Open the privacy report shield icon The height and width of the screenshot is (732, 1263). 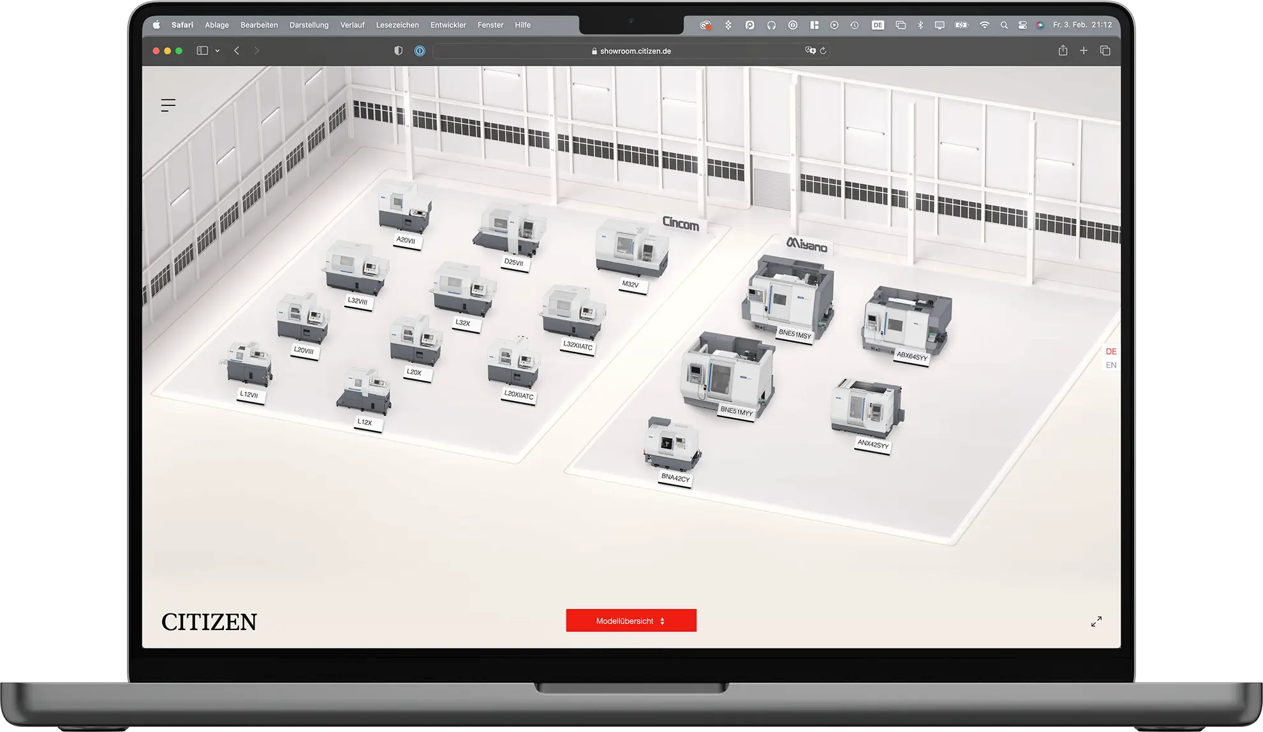click(x=398, y=50)
